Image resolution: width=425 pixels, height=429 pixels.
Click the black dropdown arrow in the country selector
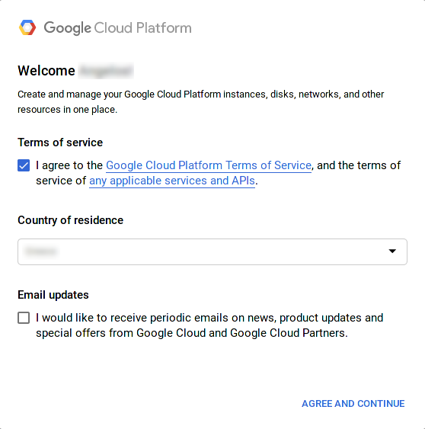392,251
